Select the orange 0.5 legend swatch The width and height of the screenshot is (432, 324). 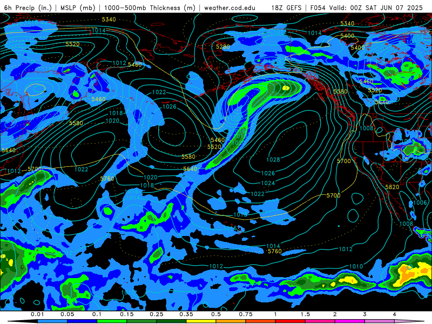(x=231, y=321)
